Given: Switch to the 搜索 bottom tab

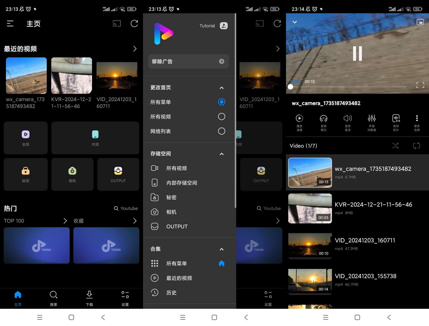Looking at the screenshot, I should [54, 298].
